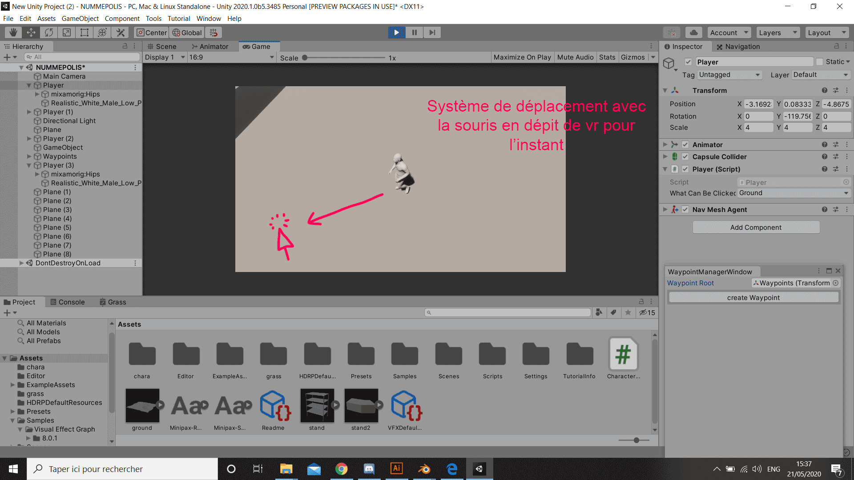Click the Step frame button
Screen dimensions: 854x480
coord(432,32)
